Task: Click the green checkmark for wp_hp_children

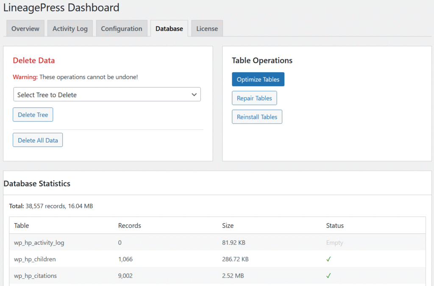Action: pyautogui.click(x=328, y=259)
